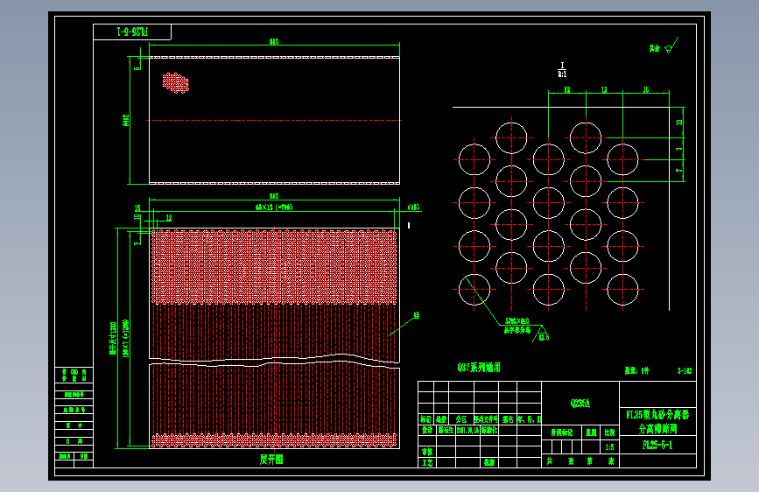This screenshot has width=759, height=492.
Task: Select the 分离筛筒网 part name text
Action: [x=657, y=429]
